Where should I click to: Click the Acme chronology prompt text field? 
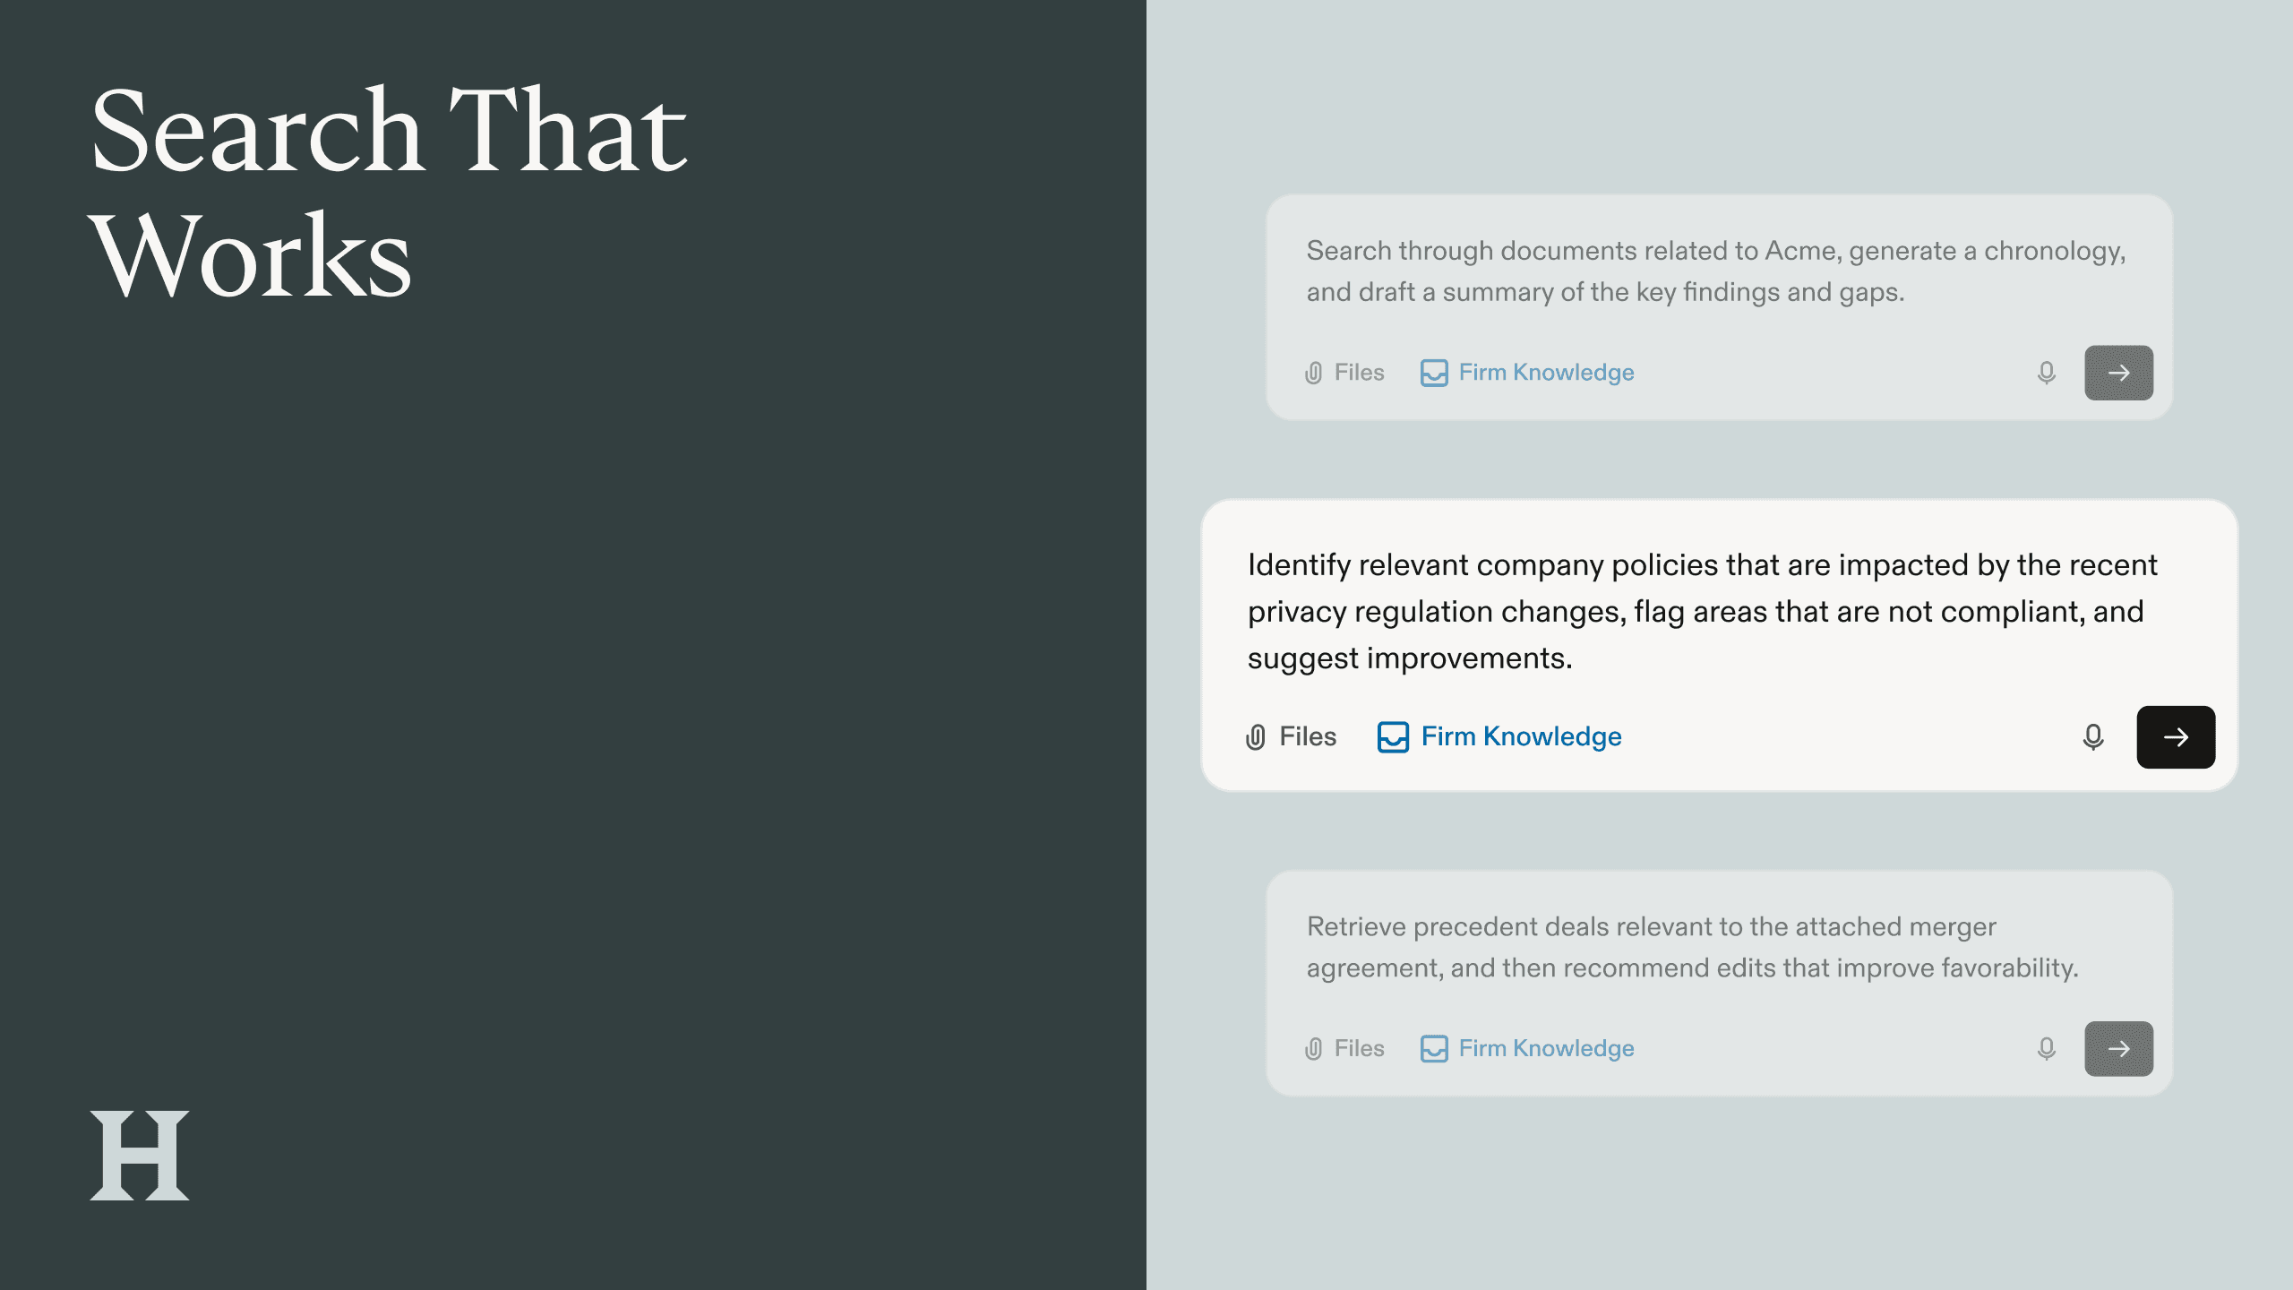(x=1714, y=271)
